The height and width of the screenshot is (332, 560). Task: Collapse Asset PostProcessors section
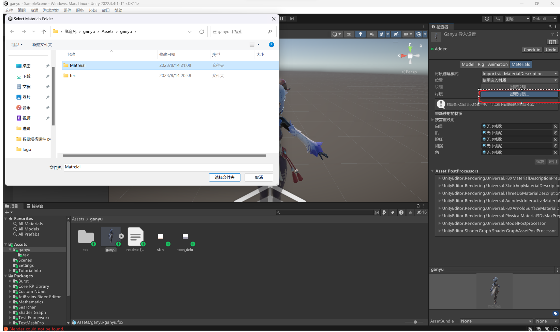coord(432,171)
